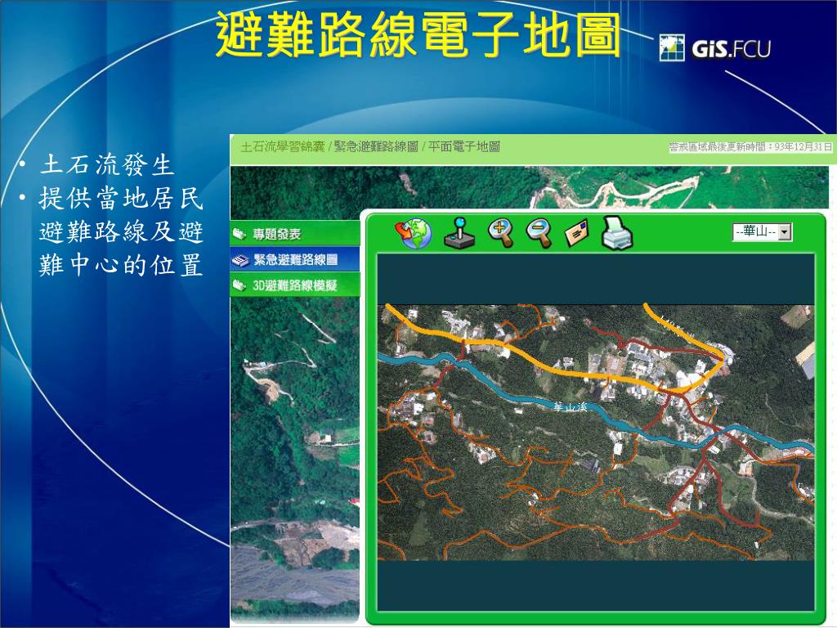Screen dimensions: 837x628
Task: Click the 緊急避難路線圖 book icon
Action: (x=240, y=261)
